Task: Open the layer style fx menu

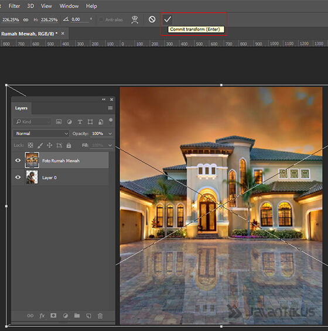Action: (42, 316)
